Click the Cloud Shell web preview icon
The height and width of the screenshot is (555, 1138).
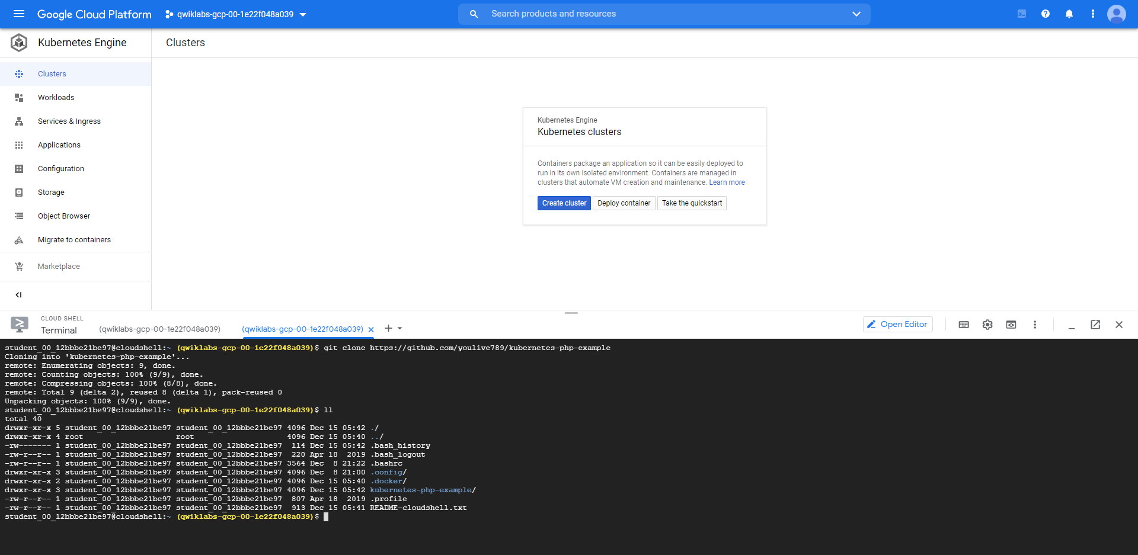point(1011,325)
